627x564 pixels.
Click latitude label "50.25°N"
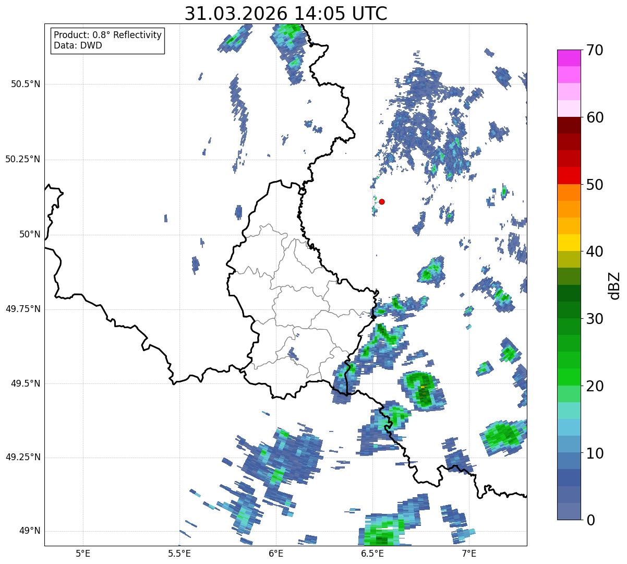click(x=23, y=159)
